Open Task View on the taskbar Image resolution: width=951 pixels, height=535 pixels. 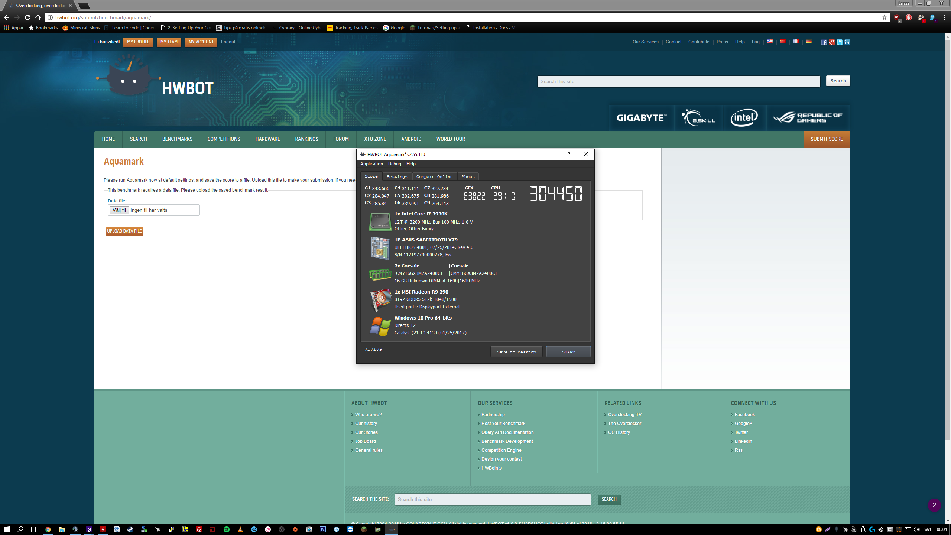[x=33, y=529]
